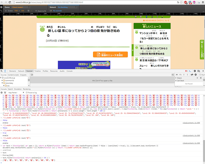Expand the Watch section
205x164 pixels.
176,78
